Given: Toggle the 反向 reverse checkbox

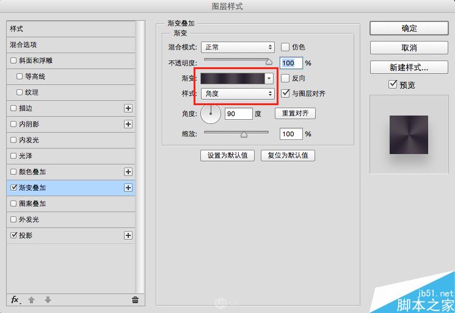Looking at the screenshot, I should pos(285,78).
